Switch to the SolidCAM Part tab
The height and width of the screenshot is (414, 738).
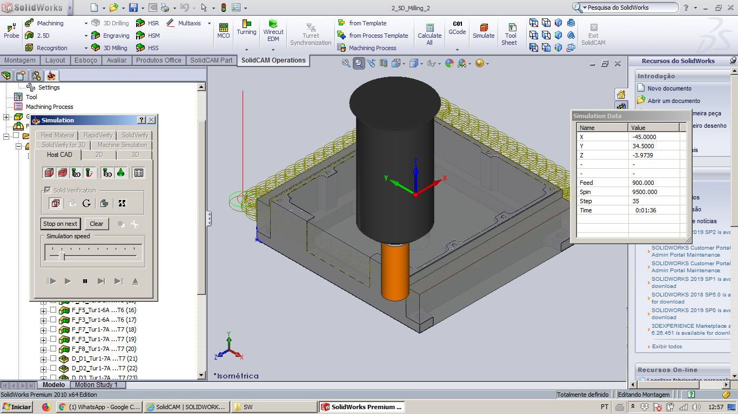click(211, 60)
